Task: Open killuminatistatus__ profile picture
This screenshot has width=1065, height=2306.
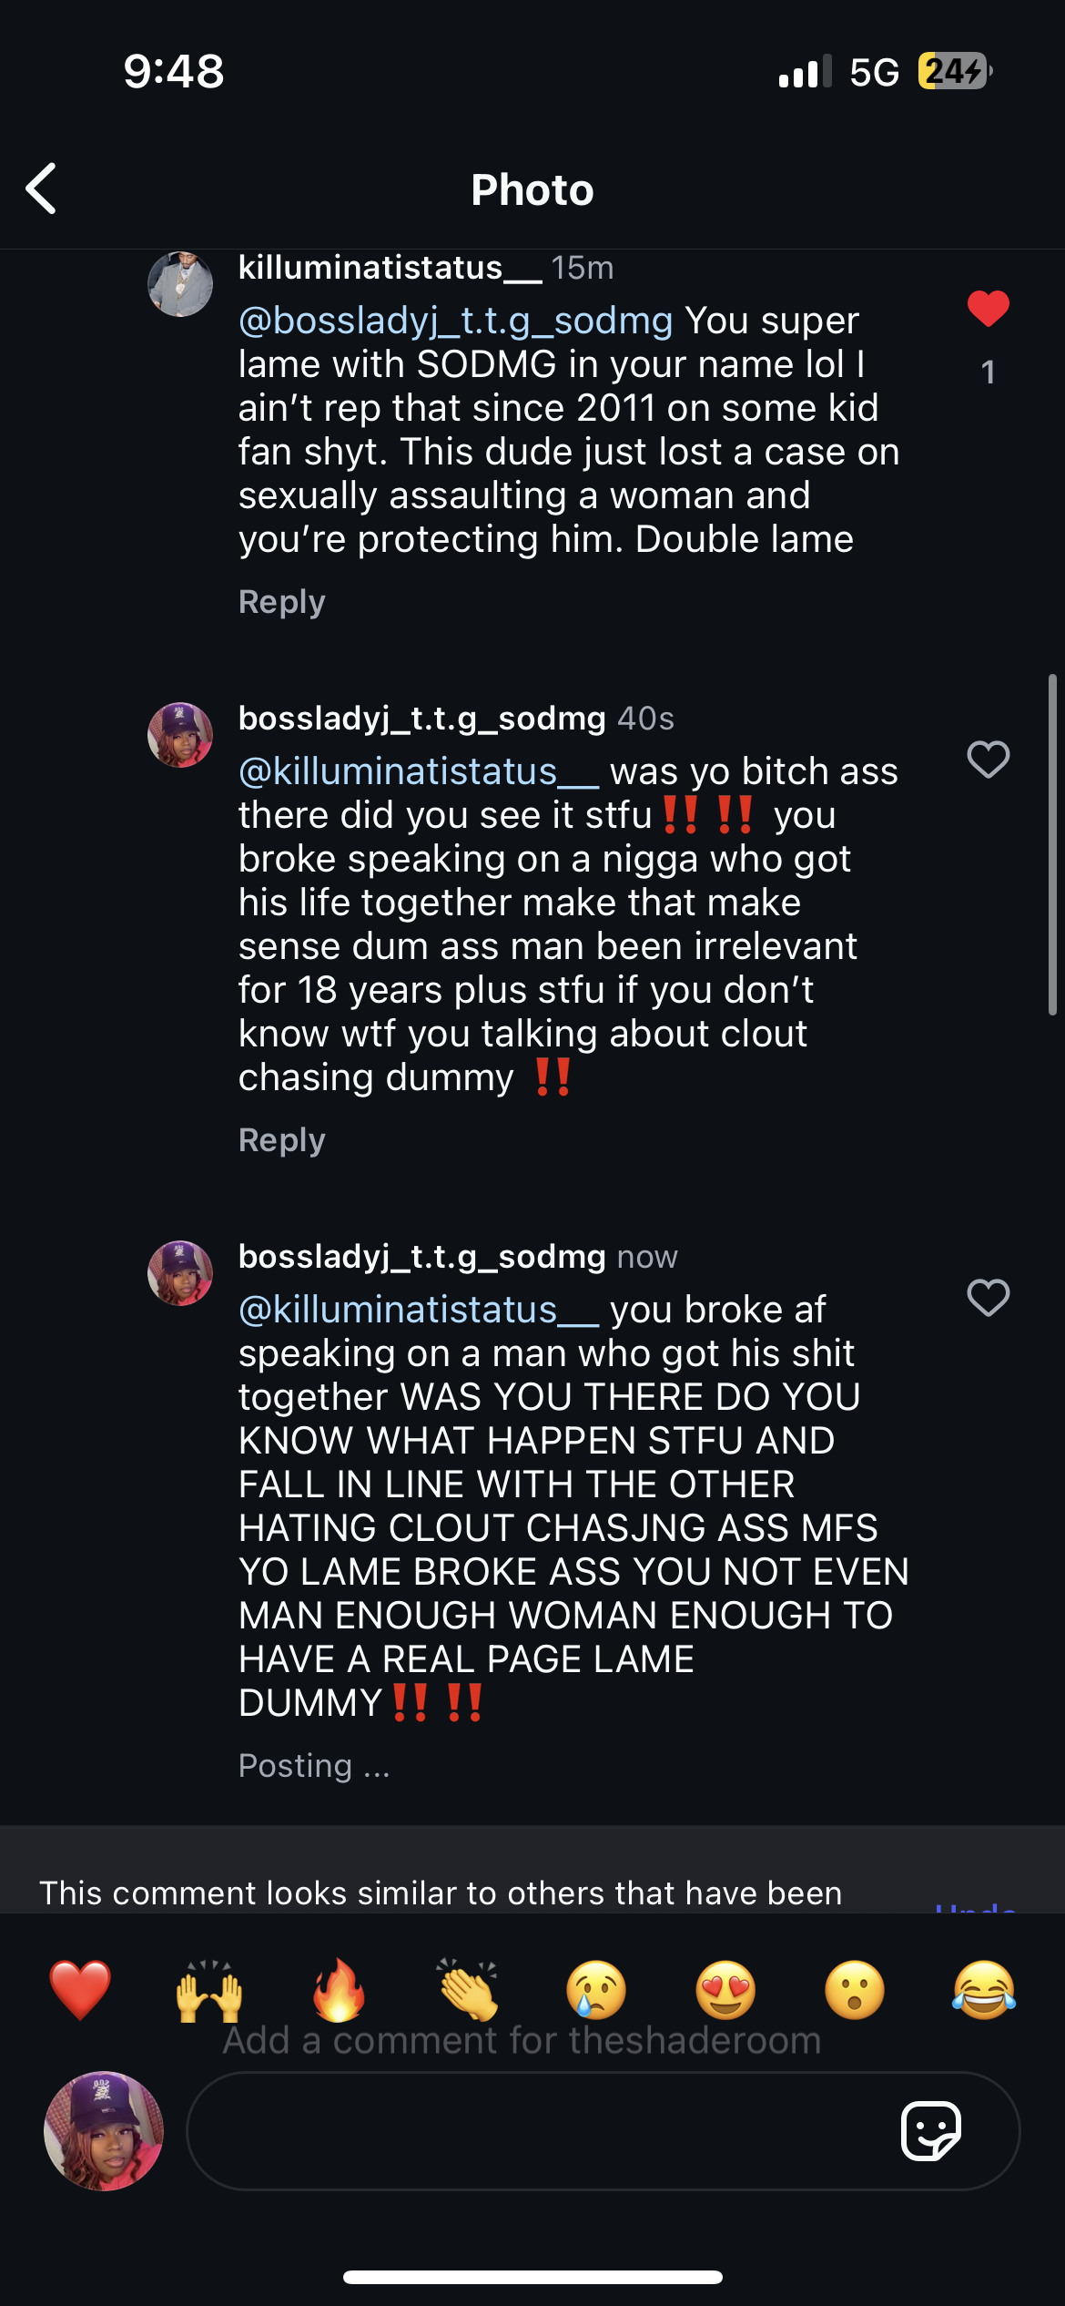Action: click(180, 283)
